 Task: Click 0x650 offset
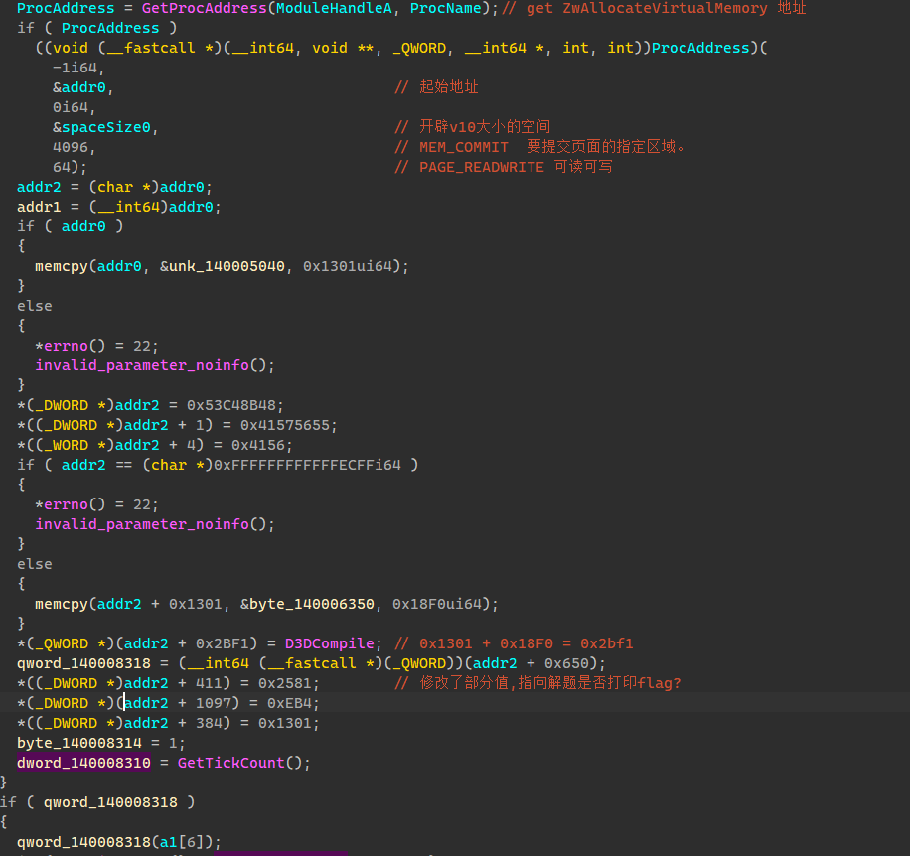point(566,663)
